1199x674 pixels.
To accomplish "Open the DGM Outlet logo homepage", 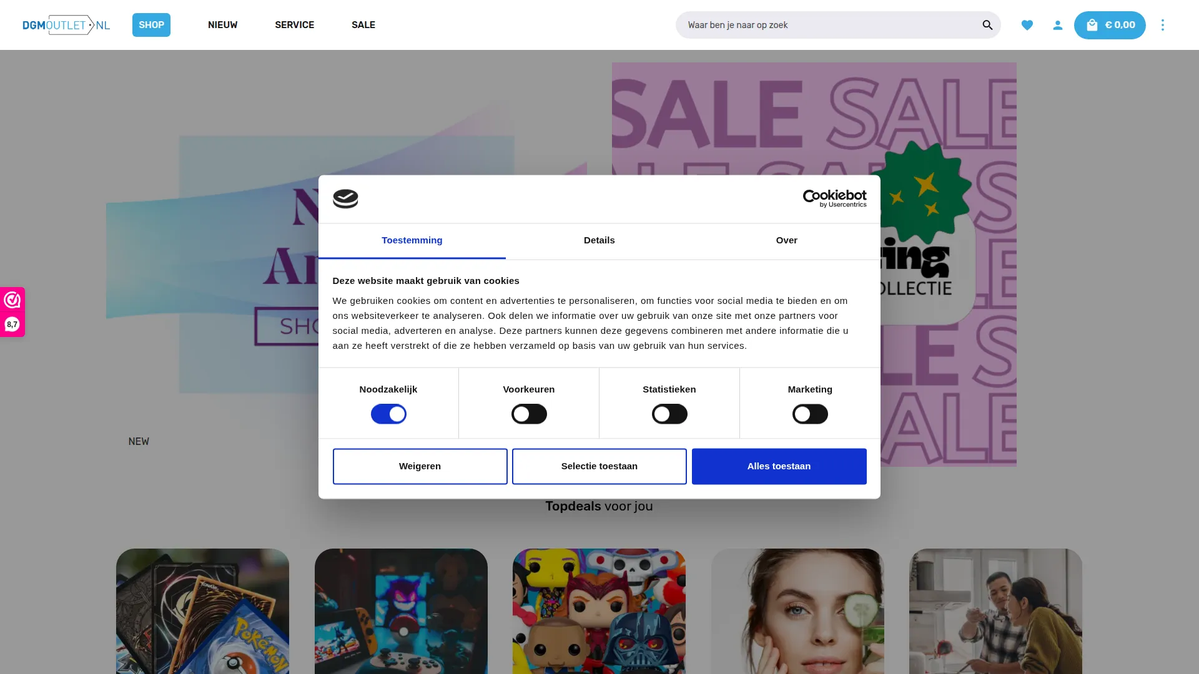I will pos(66,25).
